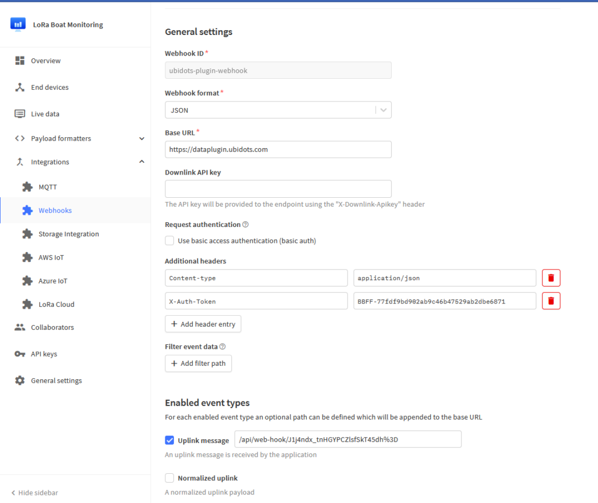
Task: Go to End devices in sidebar
Action: coord(50,88)
